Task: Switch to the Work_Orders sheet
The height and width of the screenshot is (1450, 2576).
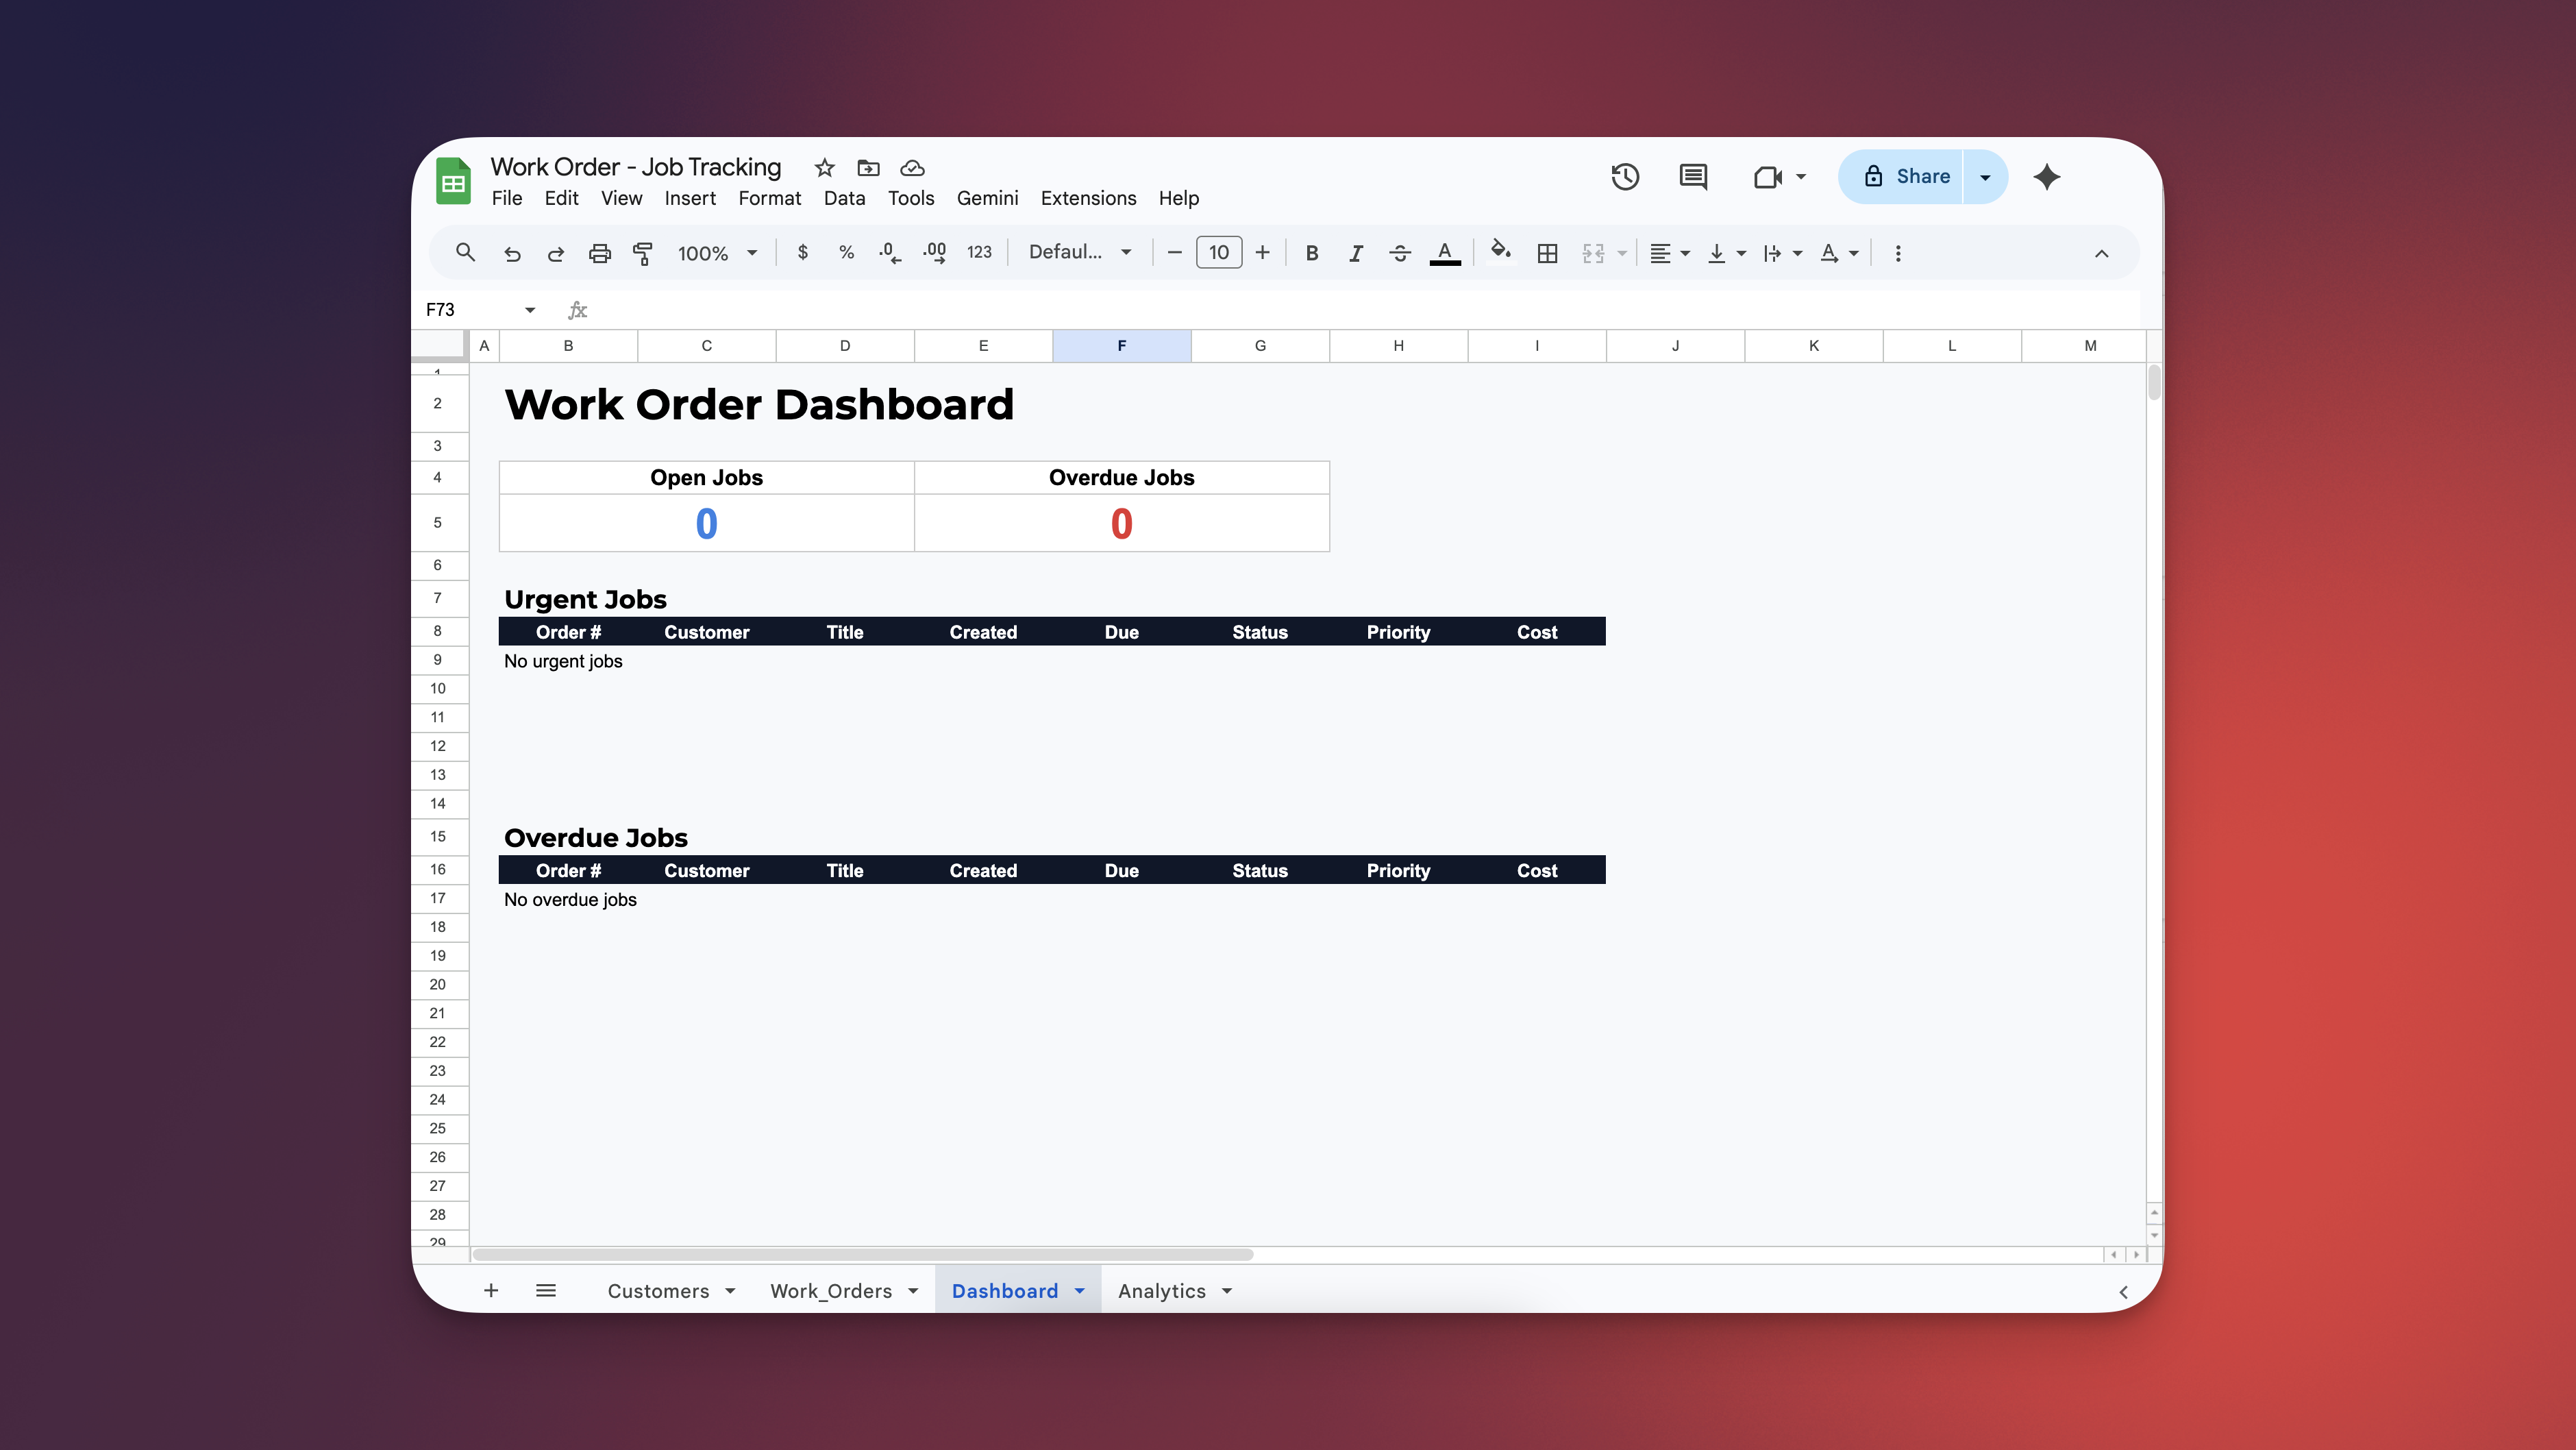Action: coord(831,1291)
